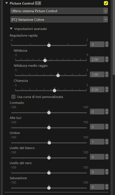Decrease Ombre with stepper down arrow

click(x=107, y=143)
